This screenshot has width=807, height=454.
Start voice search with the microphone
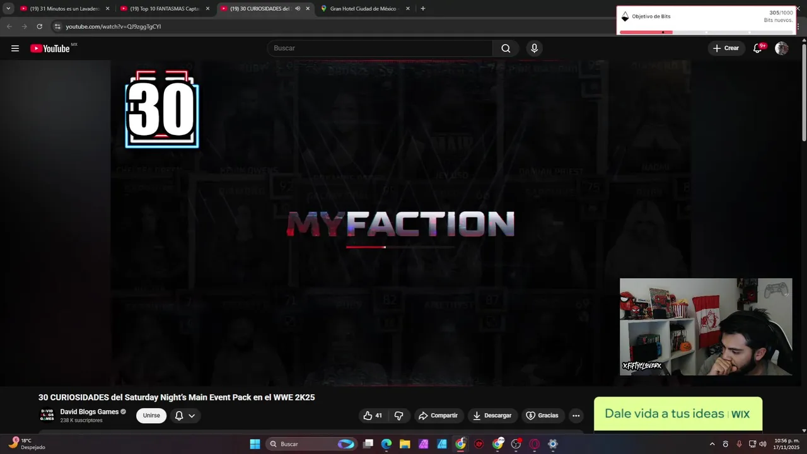tap(534, 49)
